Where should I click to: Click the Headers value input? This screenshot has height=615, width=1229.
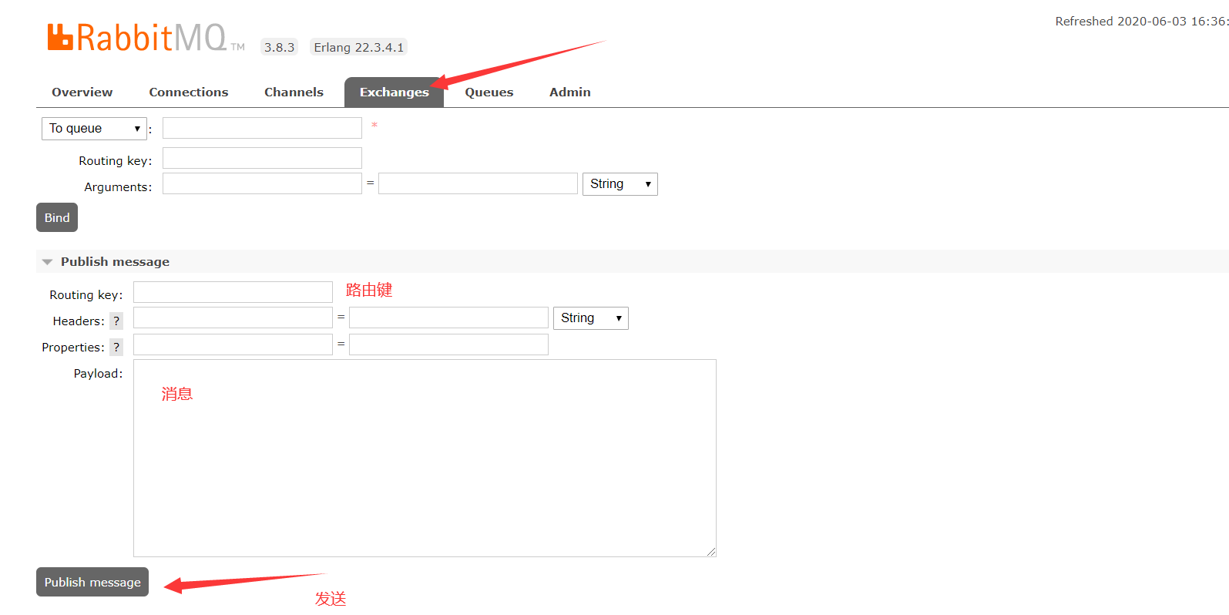click(x=448, y=318)
